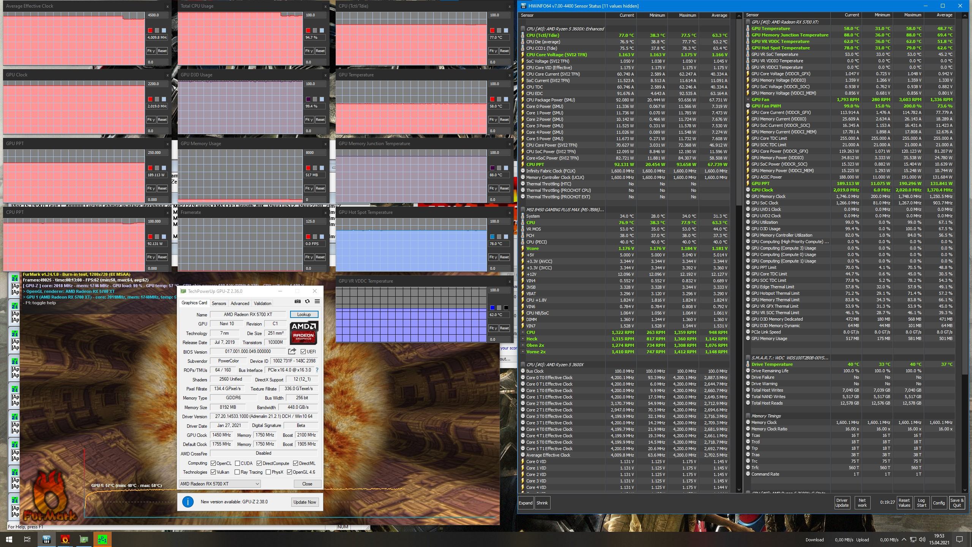This screenshot has width=972, height=547.
Task: Open the notification center icon
Action: coord(959,539)
